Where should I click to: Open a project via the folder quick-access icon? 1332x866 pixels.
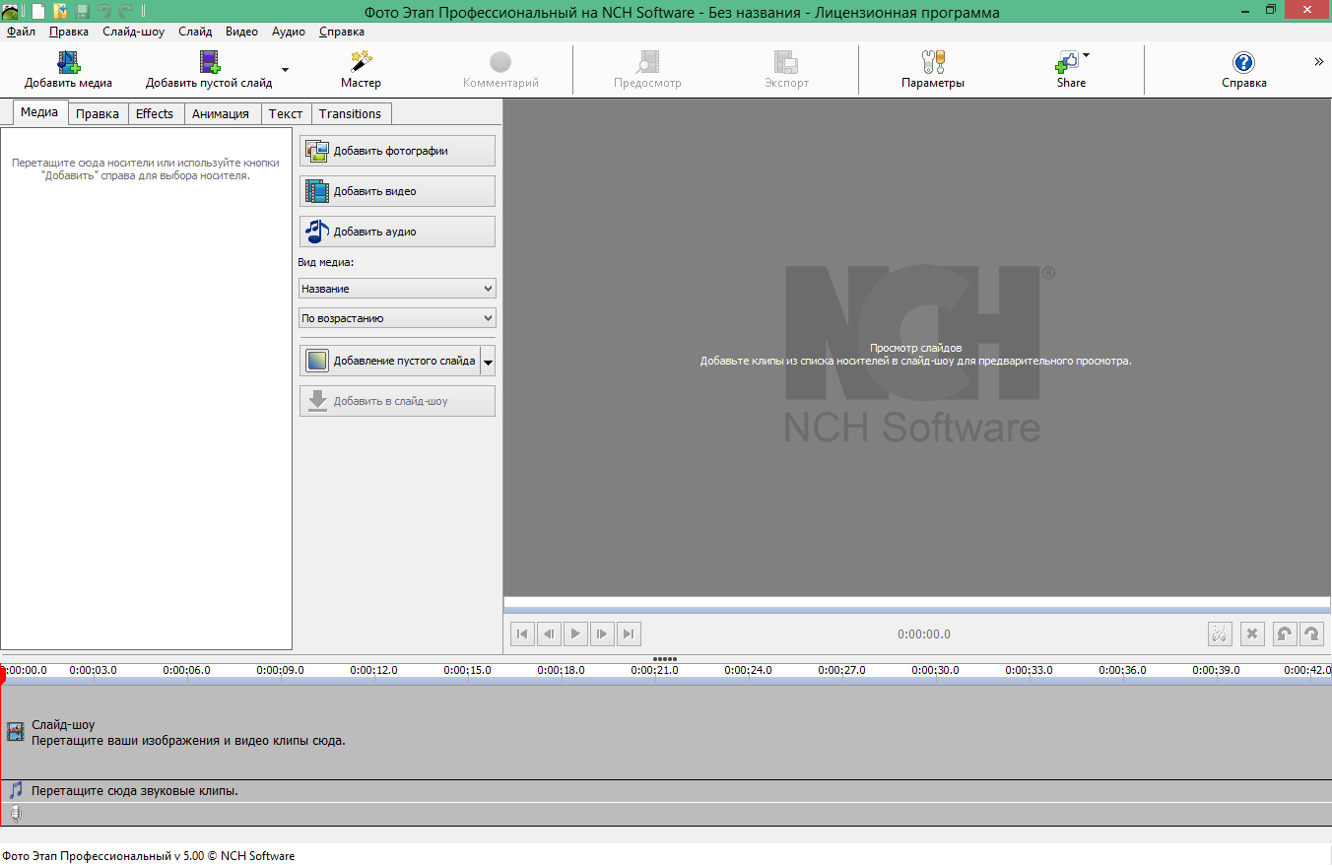61,9
